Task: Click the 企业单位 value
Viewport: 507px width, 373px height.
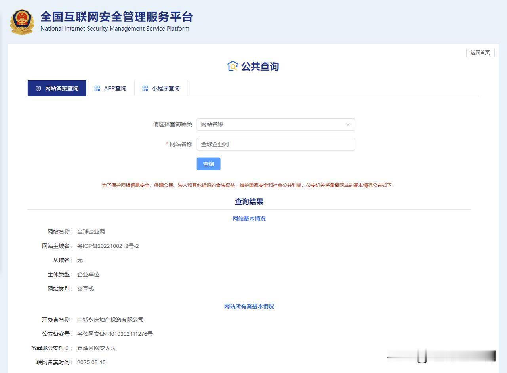Action: click(x=88, y=275)
